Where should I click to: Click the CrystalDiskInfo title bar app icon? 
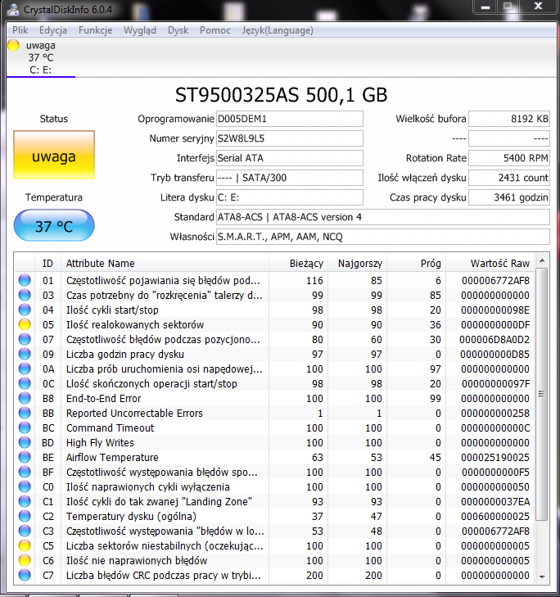(x=13, y=10)
